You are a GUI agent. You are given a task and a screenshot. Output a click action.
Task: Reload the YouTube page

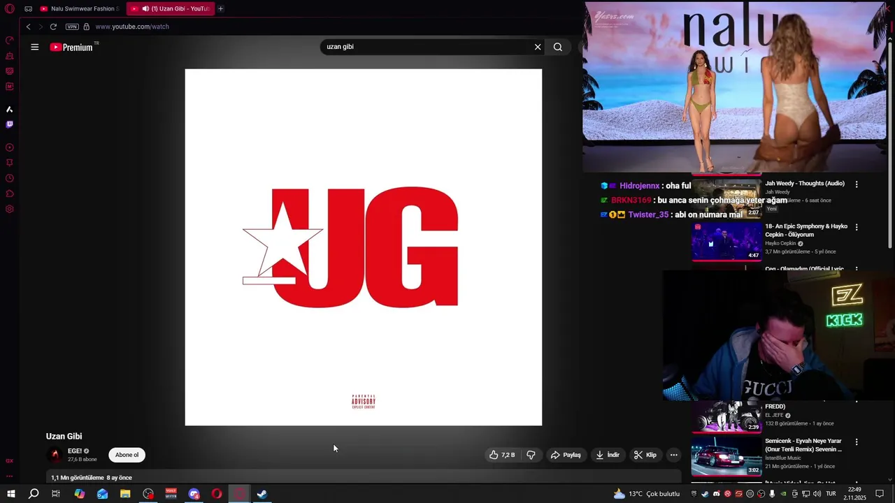(53, 27)
